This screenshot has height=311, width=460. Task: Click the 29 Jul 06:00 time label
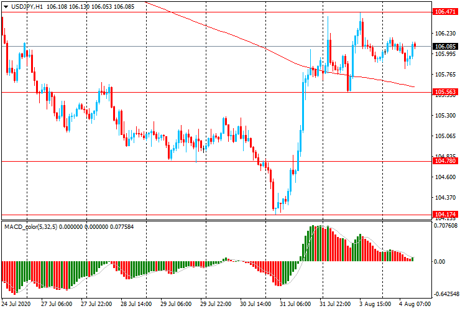[x=176, y=304]
